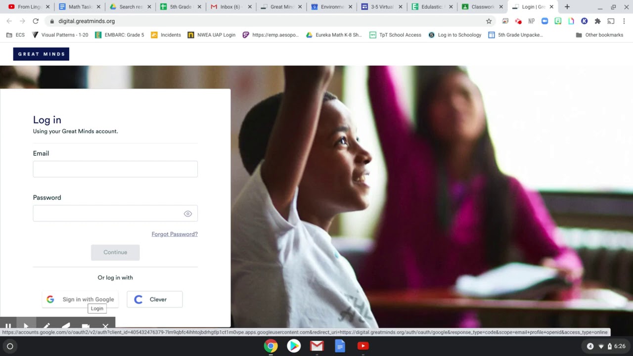This screenshot has width=633, height=356.
Task: Open the blue K extension
Action: (584, 21)
